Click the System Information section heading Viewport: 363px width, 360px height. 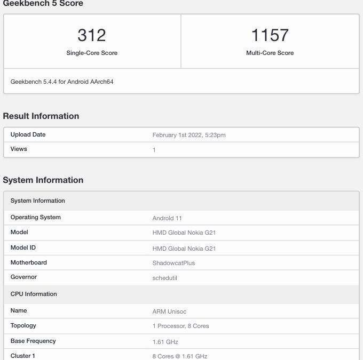click(43, 180)
